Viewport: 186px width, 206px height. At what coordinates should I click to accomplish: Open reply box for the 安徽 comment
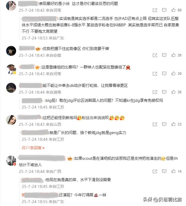click(x=164, y=55)
